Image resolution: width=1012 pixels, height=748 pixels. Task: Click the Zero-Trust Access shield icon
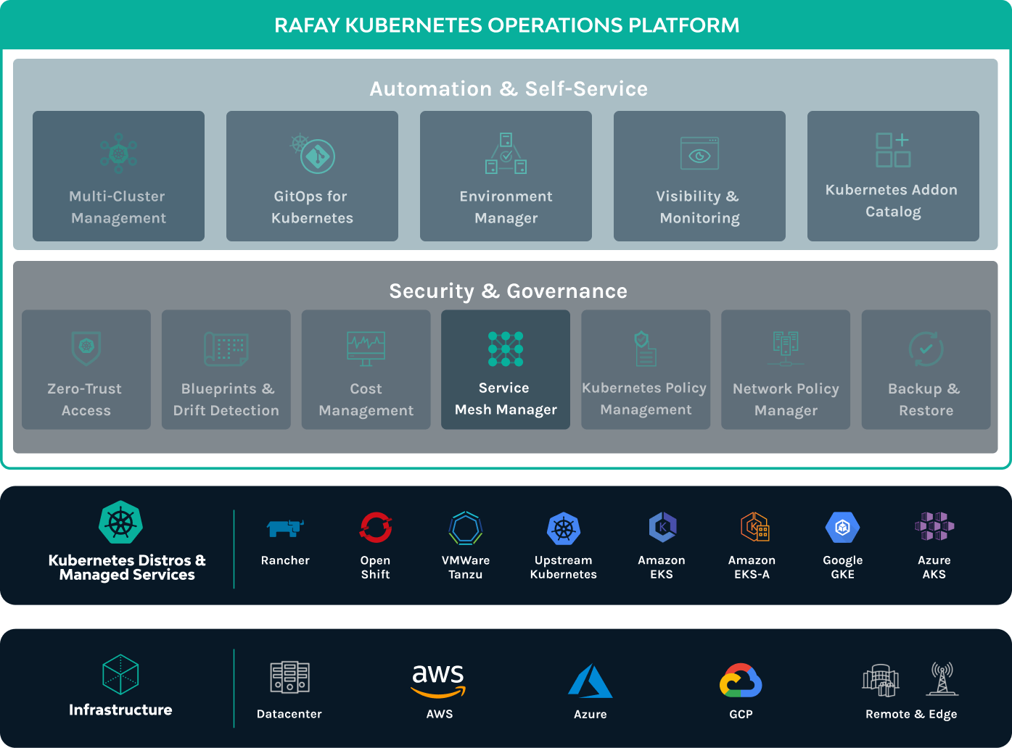pos(86,348)
